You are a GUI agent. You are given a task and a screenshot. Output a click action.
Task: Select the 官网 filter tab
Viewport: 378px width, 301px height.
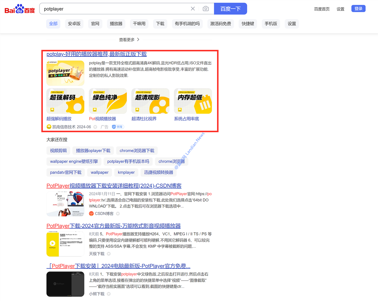point(95,24)
